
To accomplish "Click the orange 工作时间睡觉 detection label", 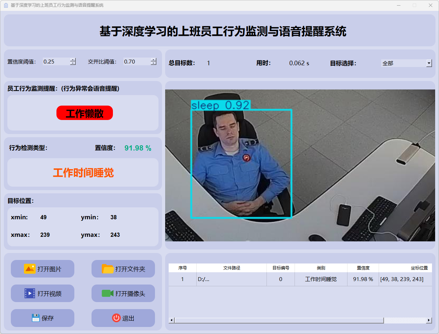I will [x=83, y=173].
